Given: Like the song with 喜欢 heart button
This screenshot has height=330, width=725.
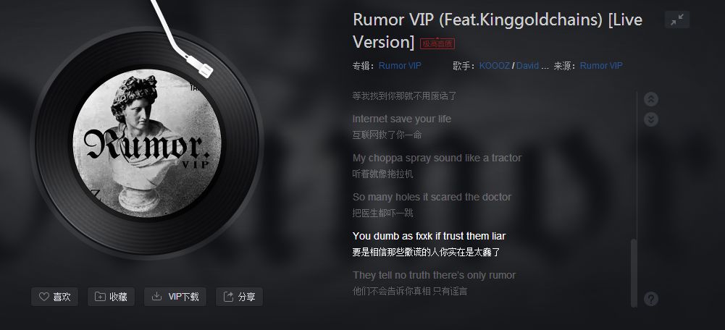Looking at the screenshot, I should point(54,297).
